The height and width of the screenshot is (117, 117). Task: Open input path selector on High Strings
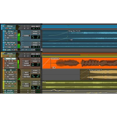(35, 43)
